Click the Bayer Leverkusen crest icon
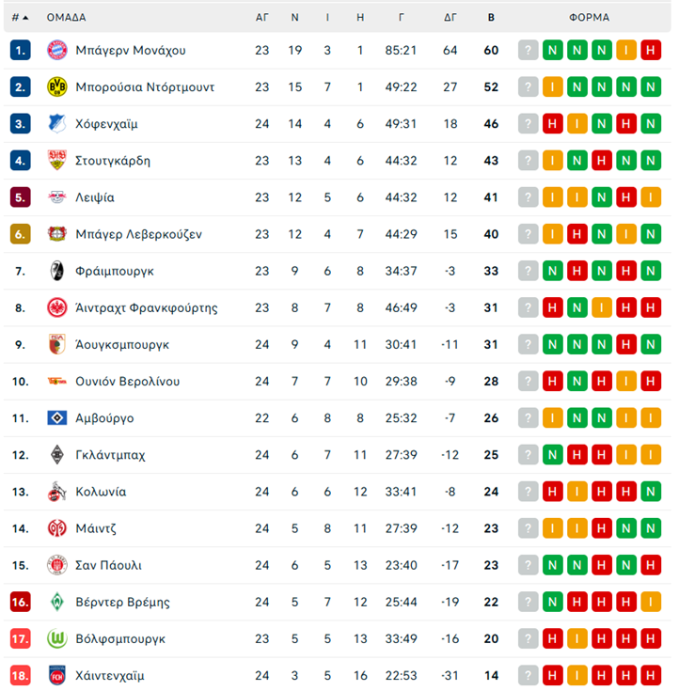 point(57,234)
